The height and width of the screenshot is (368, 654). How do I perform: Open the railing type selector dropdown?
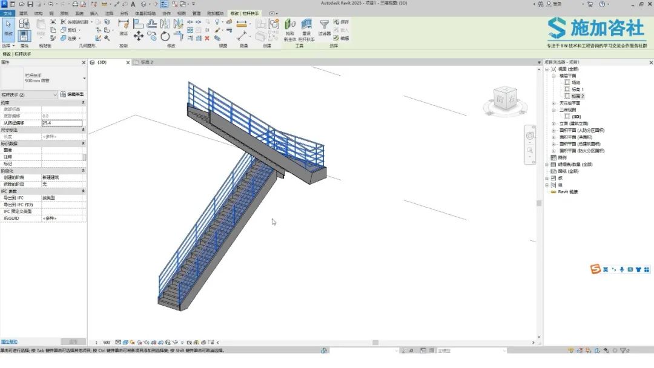click(x=84, y=78)
